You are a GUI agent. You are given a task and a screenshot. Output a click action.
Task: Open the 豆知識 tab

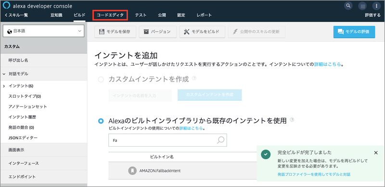(56, 15)
